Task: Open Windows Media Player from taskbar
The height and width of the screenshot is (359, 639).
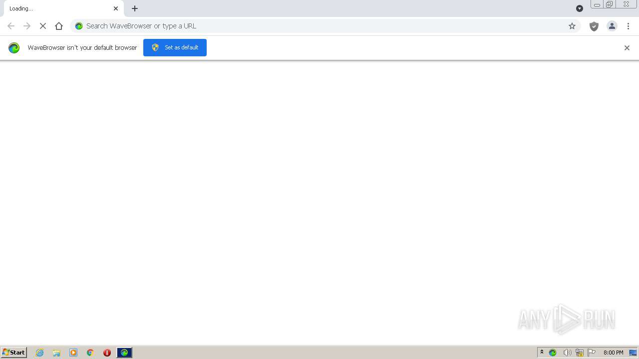Action: click(73, 353)
